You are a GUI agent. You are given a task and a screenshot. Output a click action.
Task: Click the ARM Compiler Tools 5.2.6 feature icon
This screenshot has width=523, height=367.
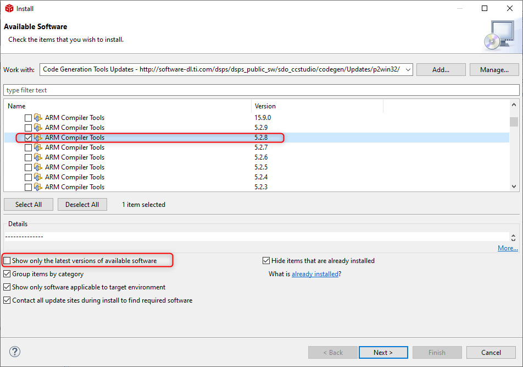point(38,157)
